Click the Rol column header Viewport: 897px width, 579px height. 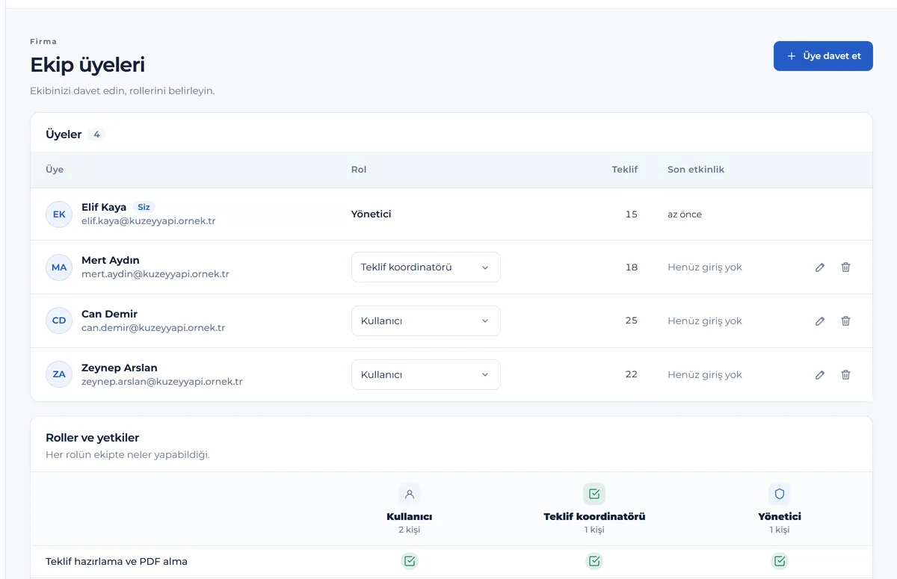(359, 170)
